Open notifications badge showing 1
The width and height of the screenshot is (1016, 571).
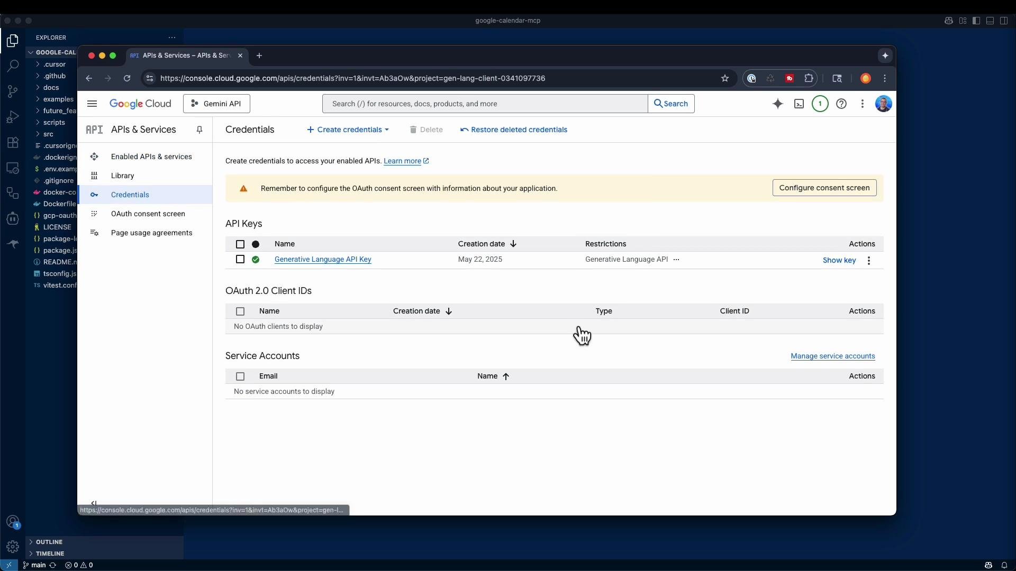point(820,104)
